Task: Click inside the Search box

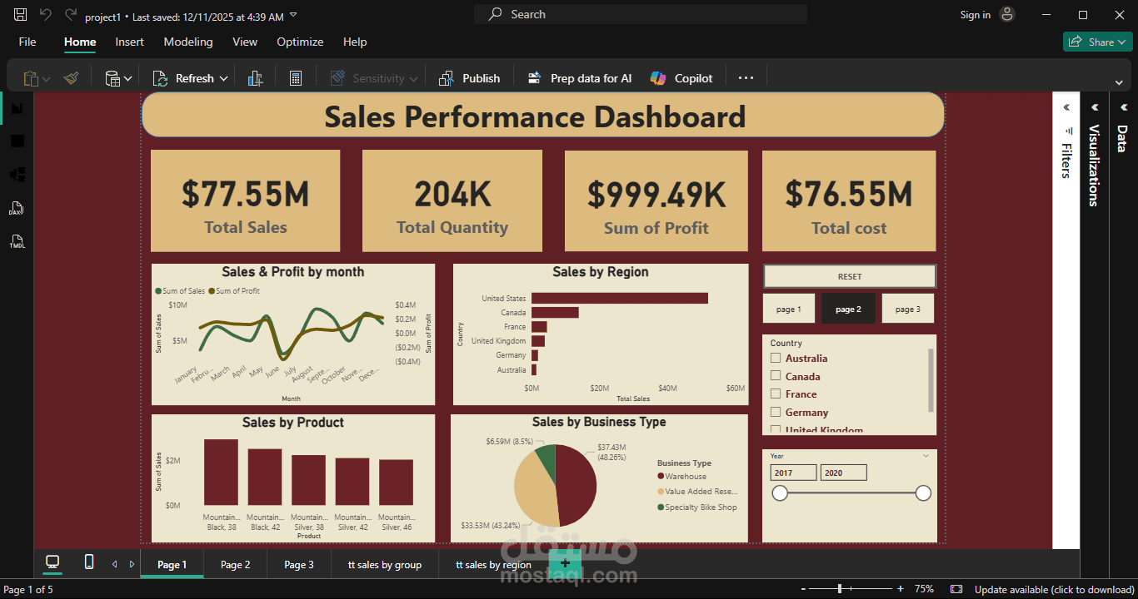Action: [x=640, y=13]
